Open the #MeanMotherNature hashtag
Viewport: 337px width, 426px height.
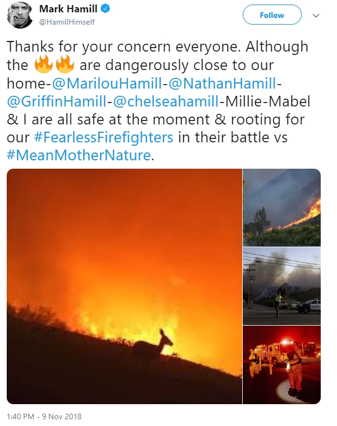tap(79, 155)
